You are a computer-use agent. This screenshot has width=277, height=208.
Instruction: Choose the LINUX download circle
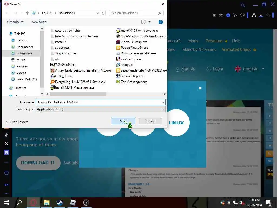point(176,123)
